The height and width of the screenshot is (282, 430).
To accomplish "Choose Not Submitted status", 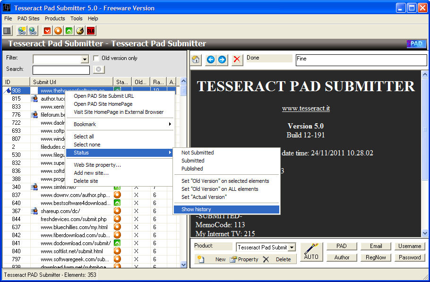I will (226, 153).
